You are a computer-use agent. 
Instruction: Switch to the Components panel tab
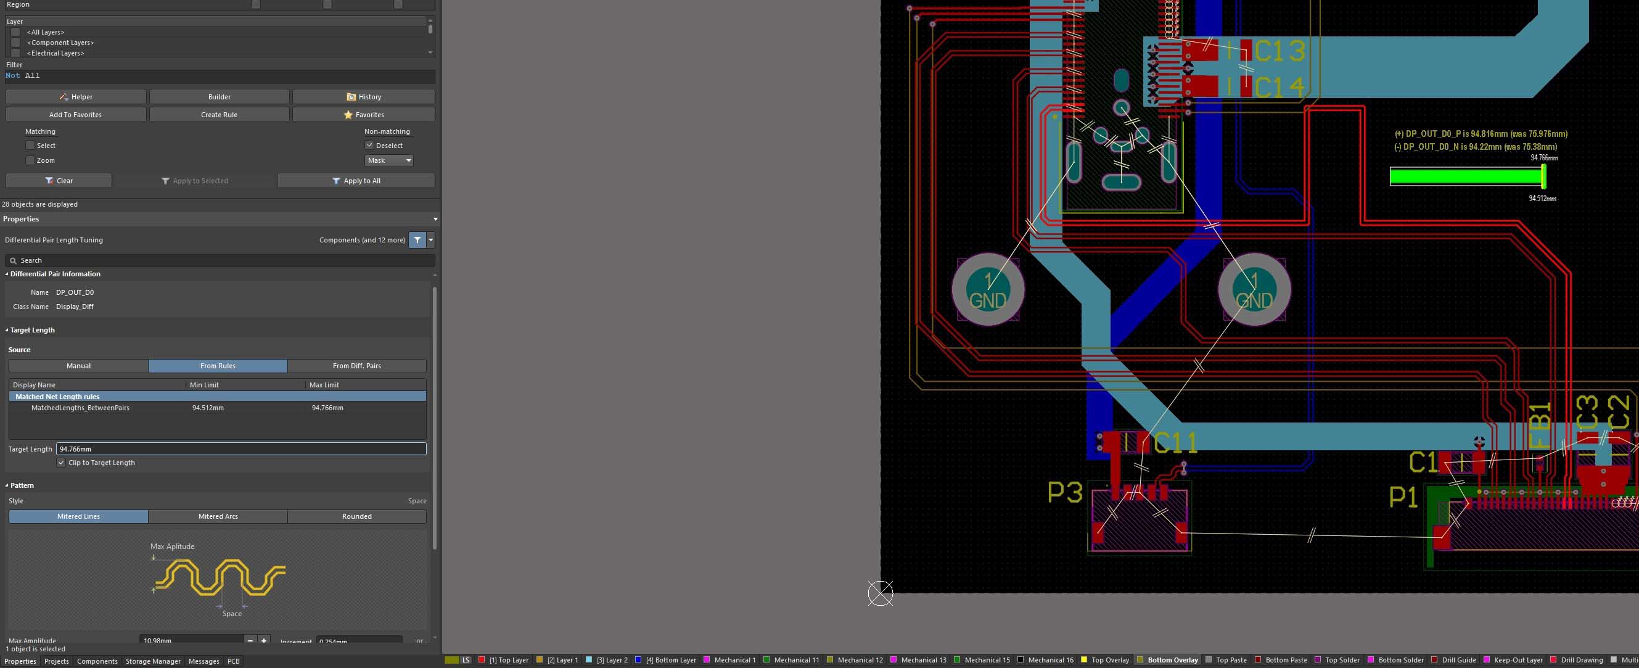tap(97, 661)
